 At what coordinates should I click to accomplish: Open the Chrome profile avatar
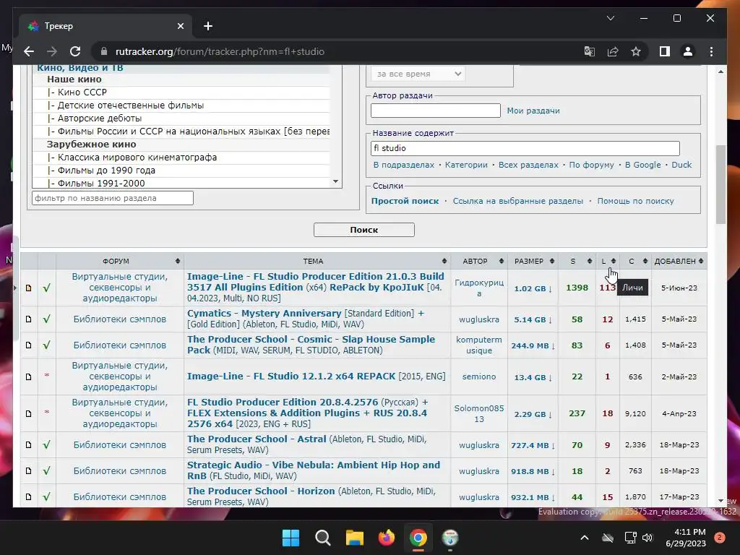tap(688, 51)
